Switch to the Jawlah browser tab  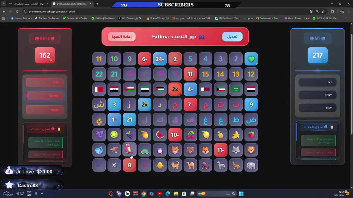[28, 4]
